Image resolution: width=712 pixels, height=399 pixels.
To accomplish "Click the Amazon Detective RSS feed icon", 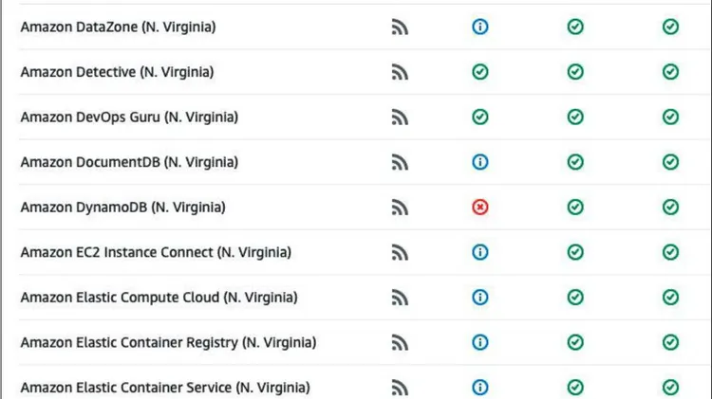I will 400,72.
